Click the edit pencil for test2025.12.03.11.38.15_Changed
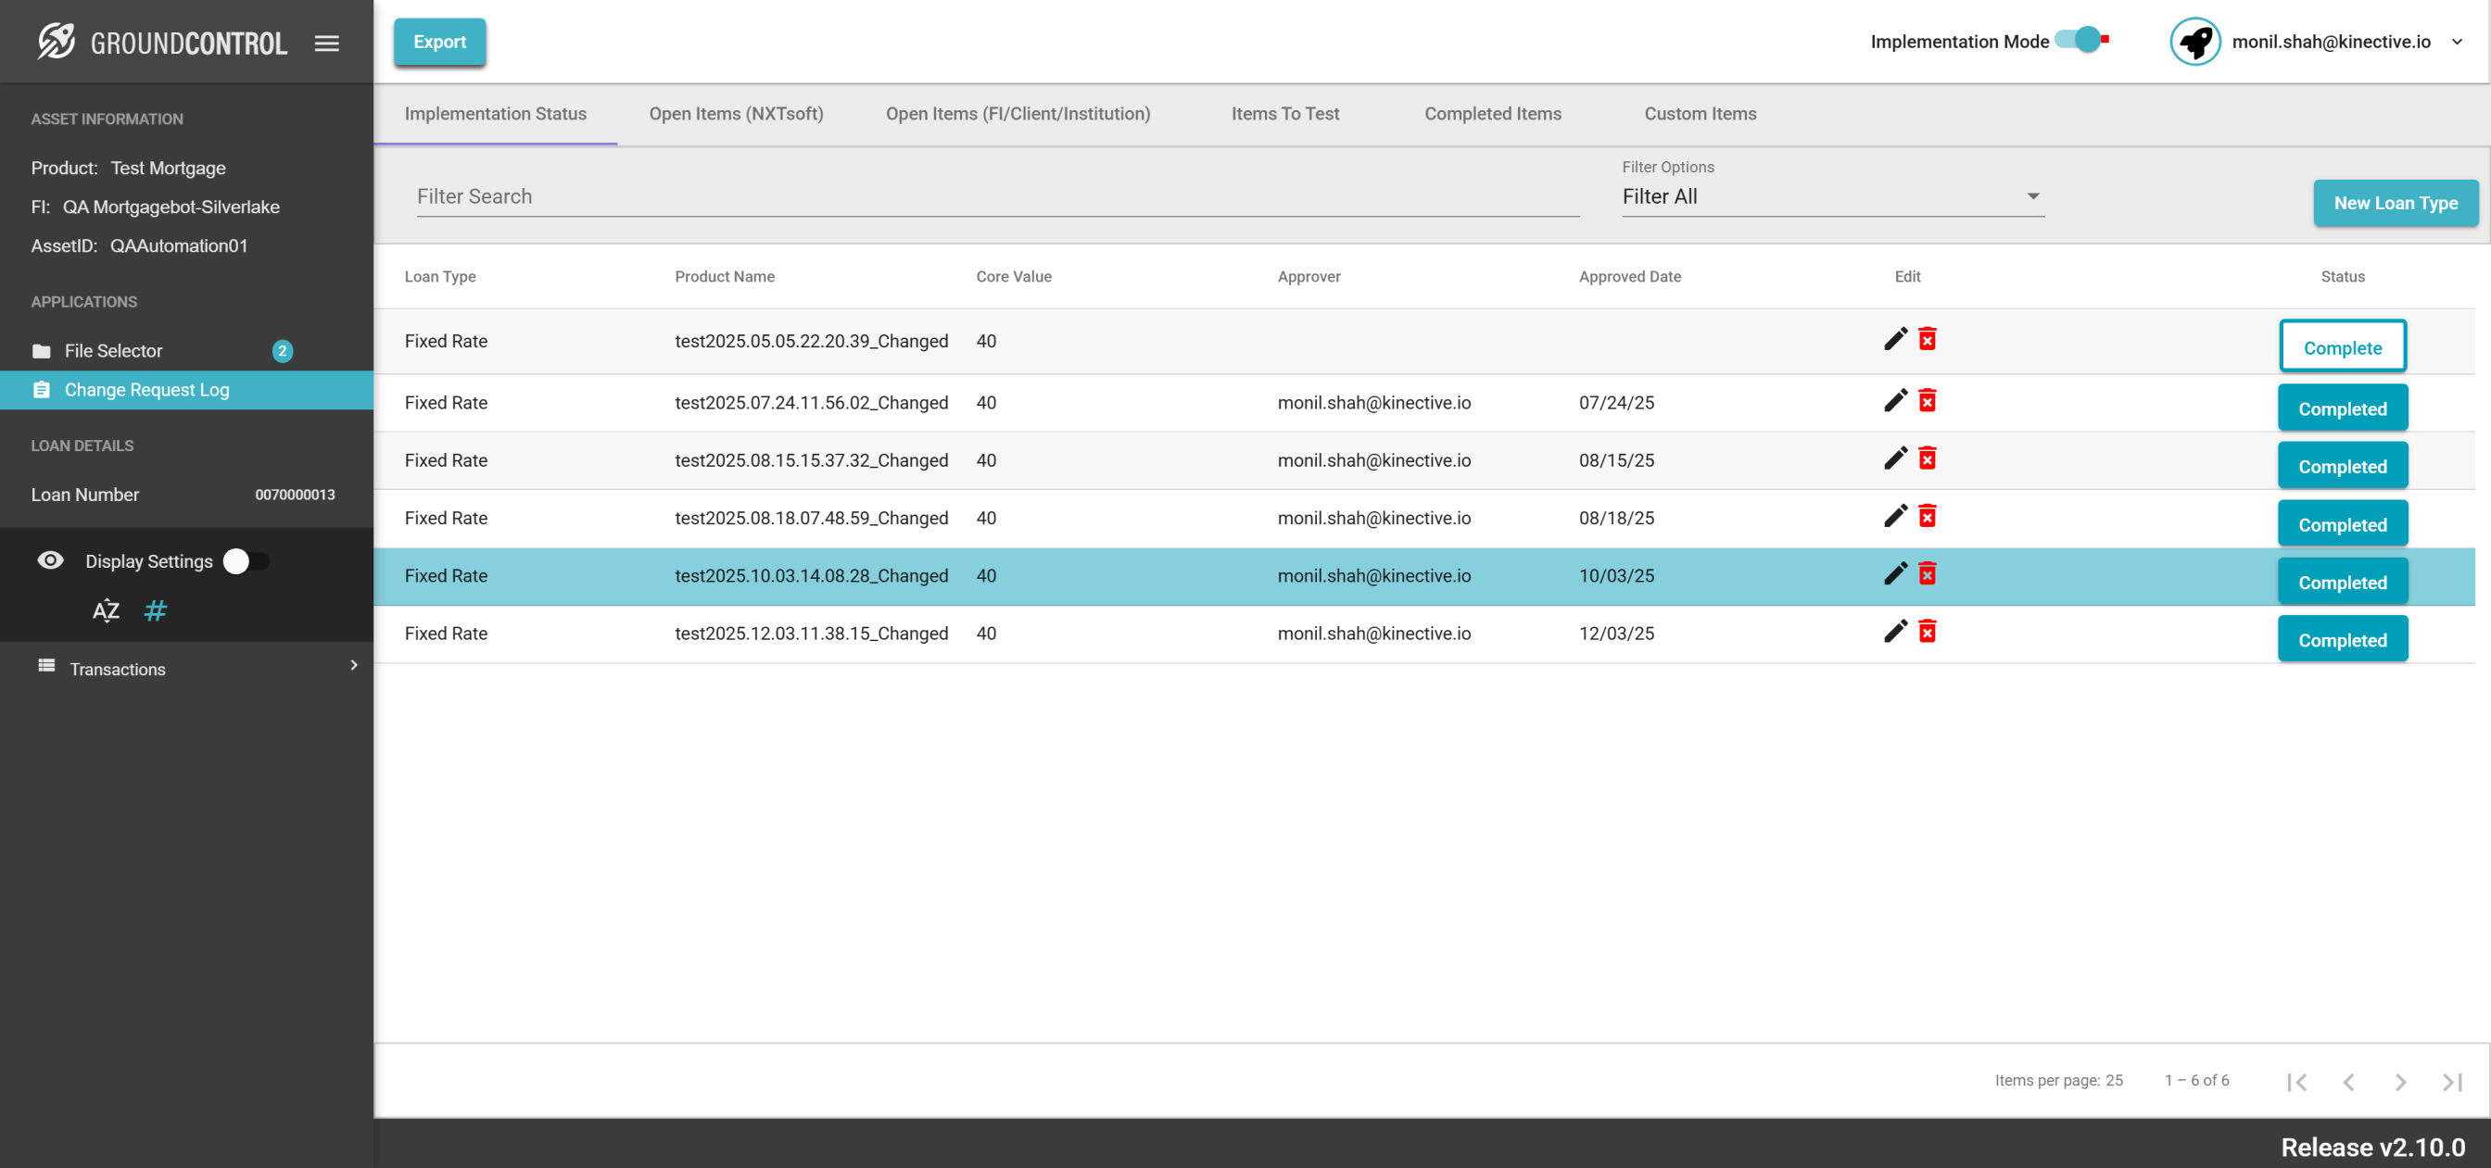 point(1894,633)
